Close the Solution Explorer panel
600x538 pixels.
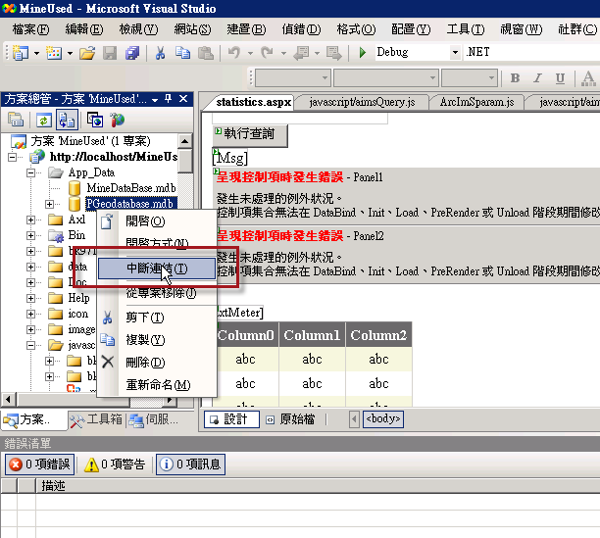click(x=183, y=99)
